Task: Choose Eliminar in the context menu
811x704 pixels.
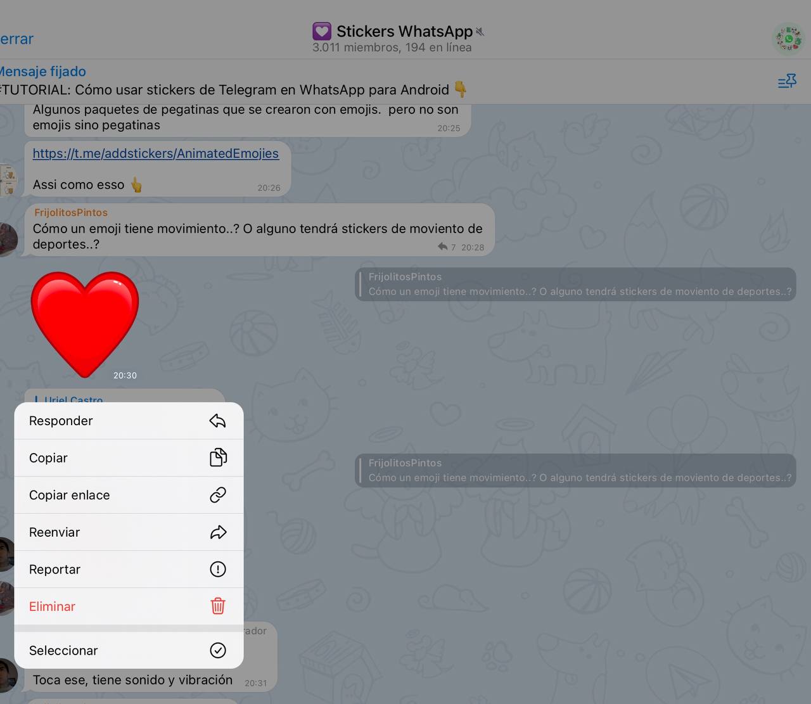Action: pos(129,606)
